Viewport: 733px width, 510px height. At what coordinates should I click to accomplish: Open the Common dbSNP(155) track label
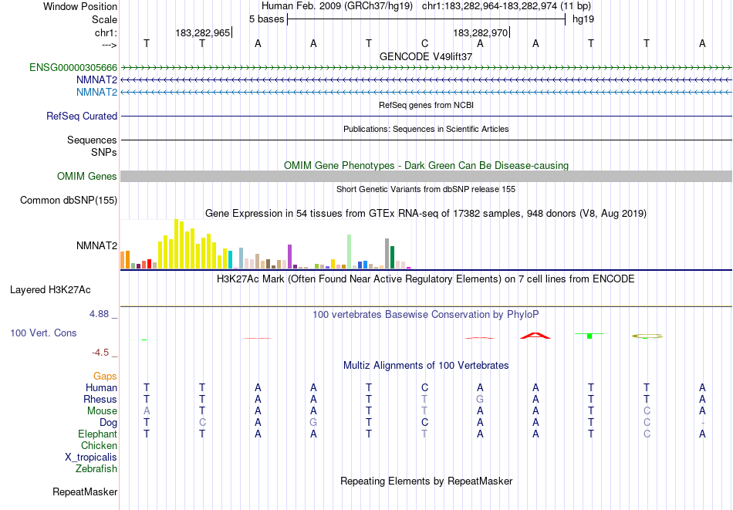tap(69, 200)
